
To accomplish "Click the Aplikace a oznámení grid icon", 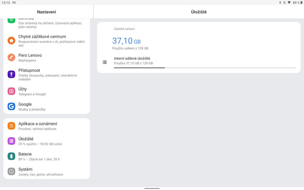I will [x=11, y=126].
